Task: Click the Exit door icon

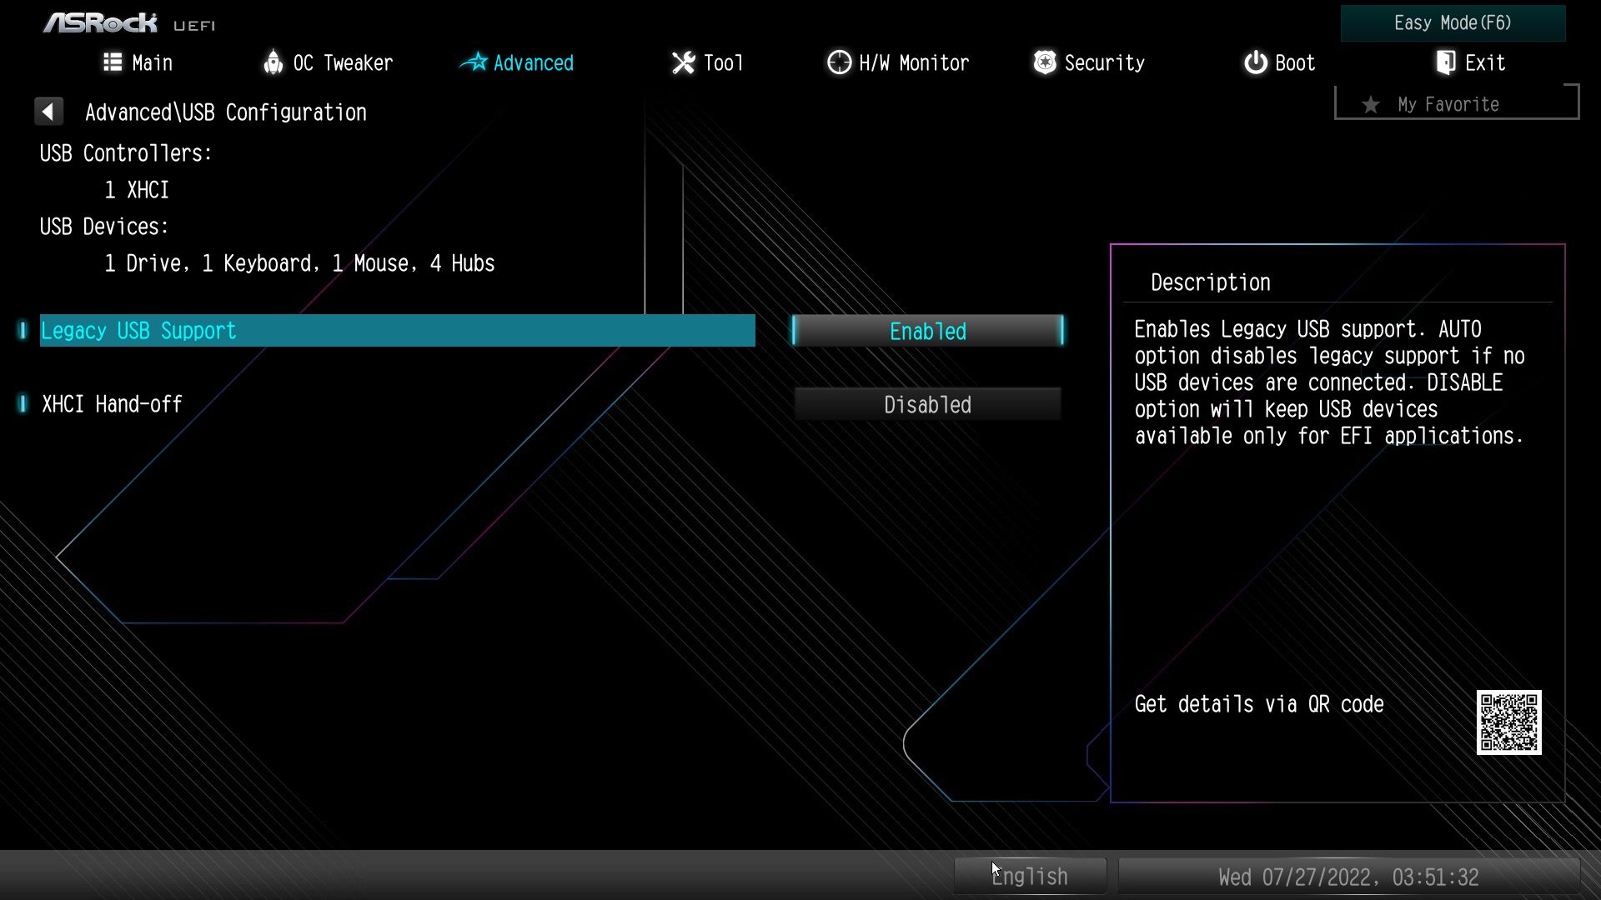Action: pos(1445,62)
